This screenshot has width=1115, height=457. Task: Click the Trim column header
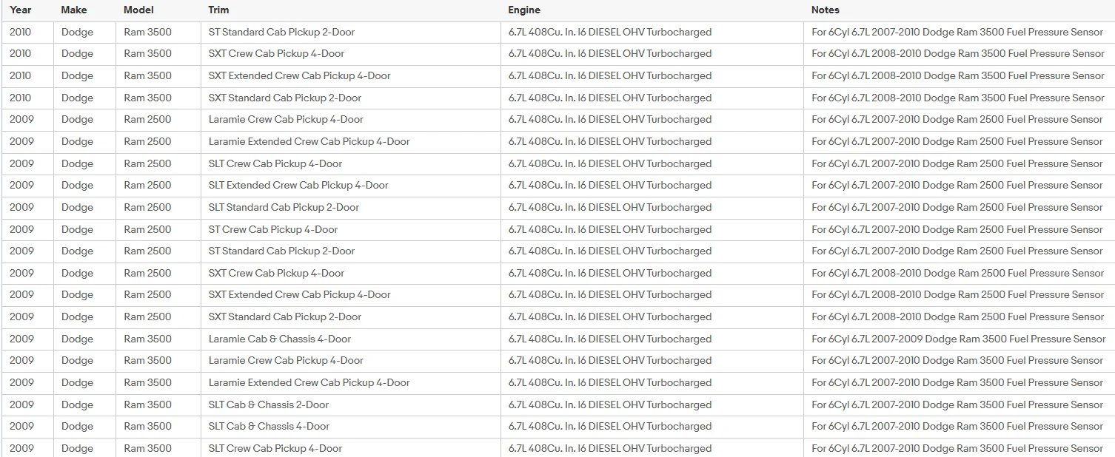tap(218, 10)
